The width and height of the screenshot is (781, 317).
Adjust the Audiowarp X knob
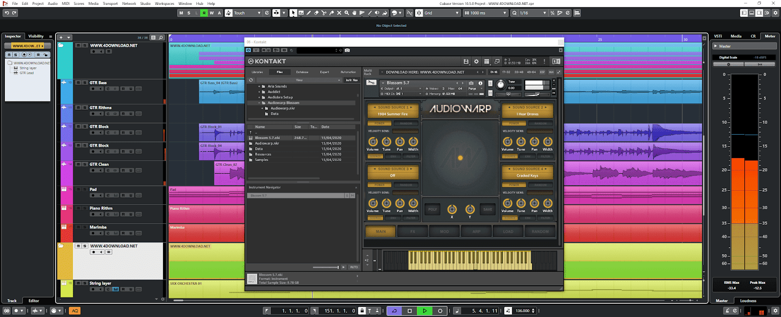[452, 210]
